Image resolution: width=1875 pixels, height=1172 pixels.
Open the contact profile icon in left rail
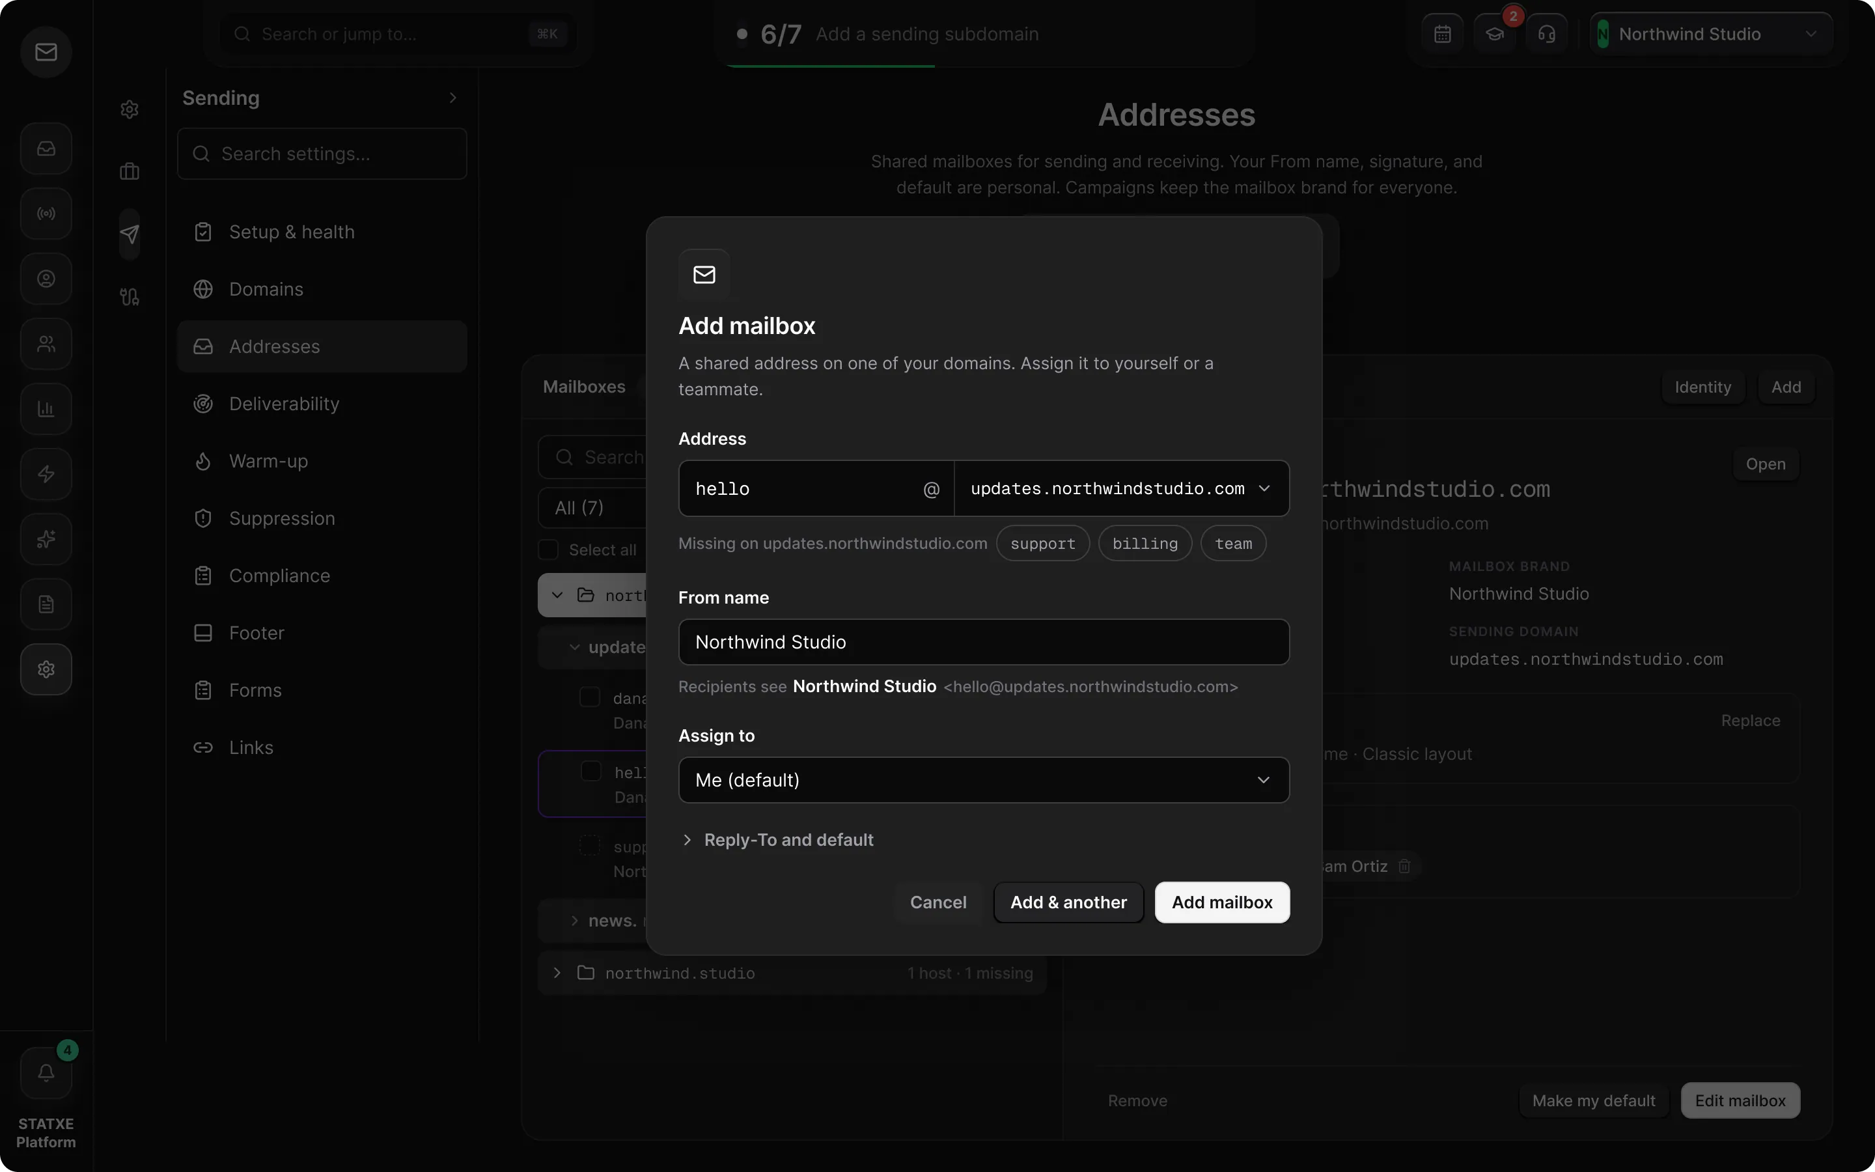tap(46, 278)
